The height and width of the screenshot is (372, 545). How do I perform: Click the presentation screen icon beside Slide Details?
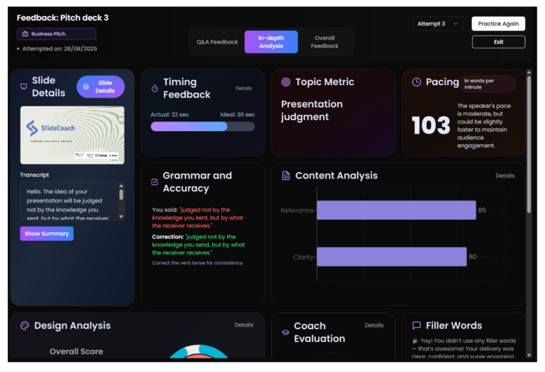[x=24, y=86]
